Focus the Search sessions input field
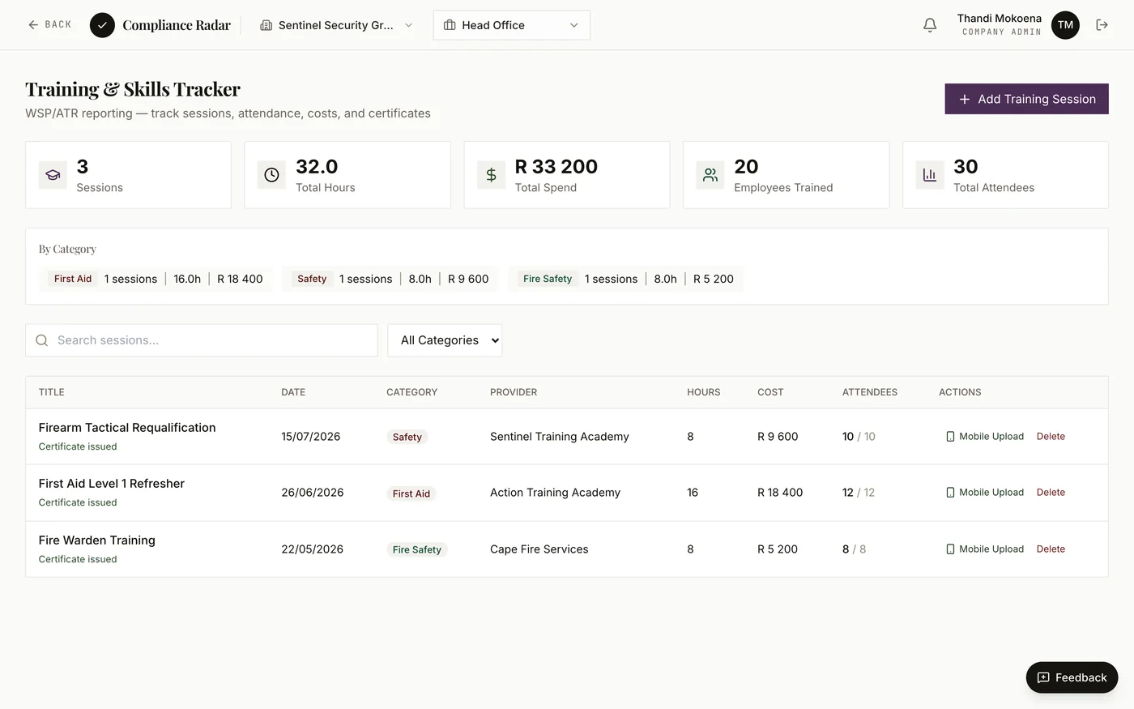This screenshot has width=1134, height=709. (x=202, y=340)
